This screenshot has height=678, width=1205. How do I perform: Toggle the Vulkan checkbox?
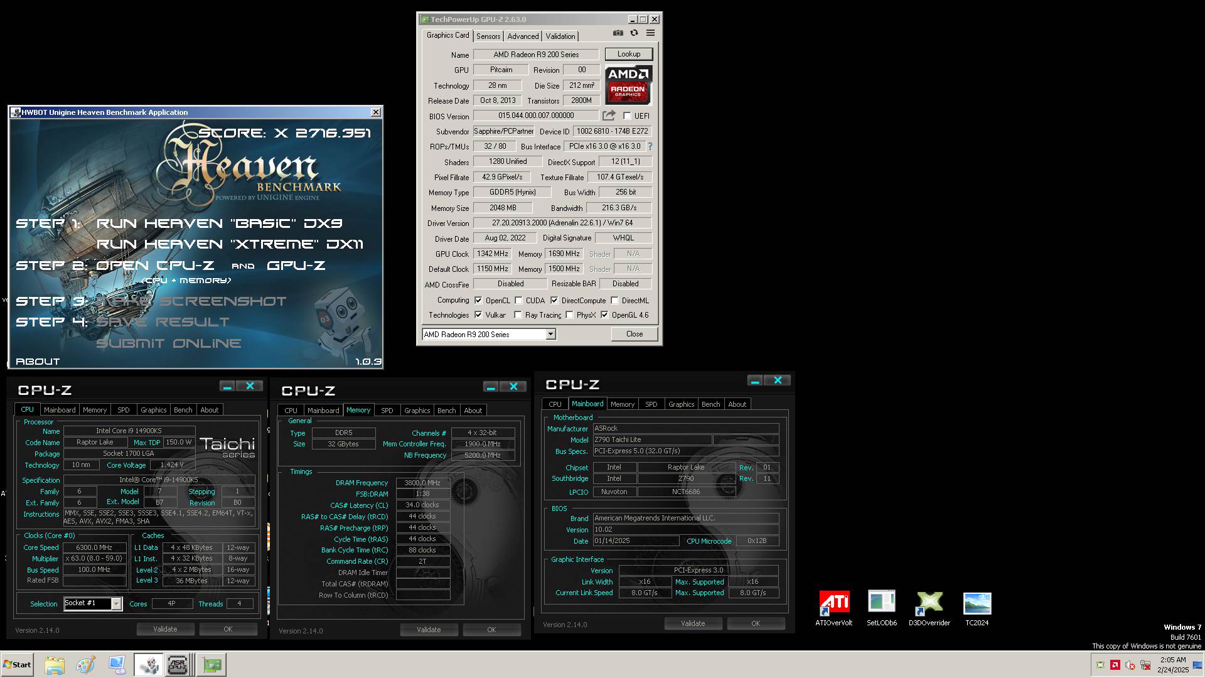click(479, 315)
